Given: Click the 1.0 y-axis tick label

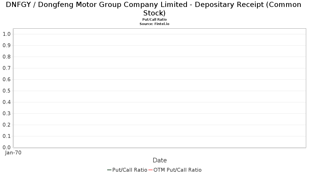Looking at the screenshot, I should (7, 34).
